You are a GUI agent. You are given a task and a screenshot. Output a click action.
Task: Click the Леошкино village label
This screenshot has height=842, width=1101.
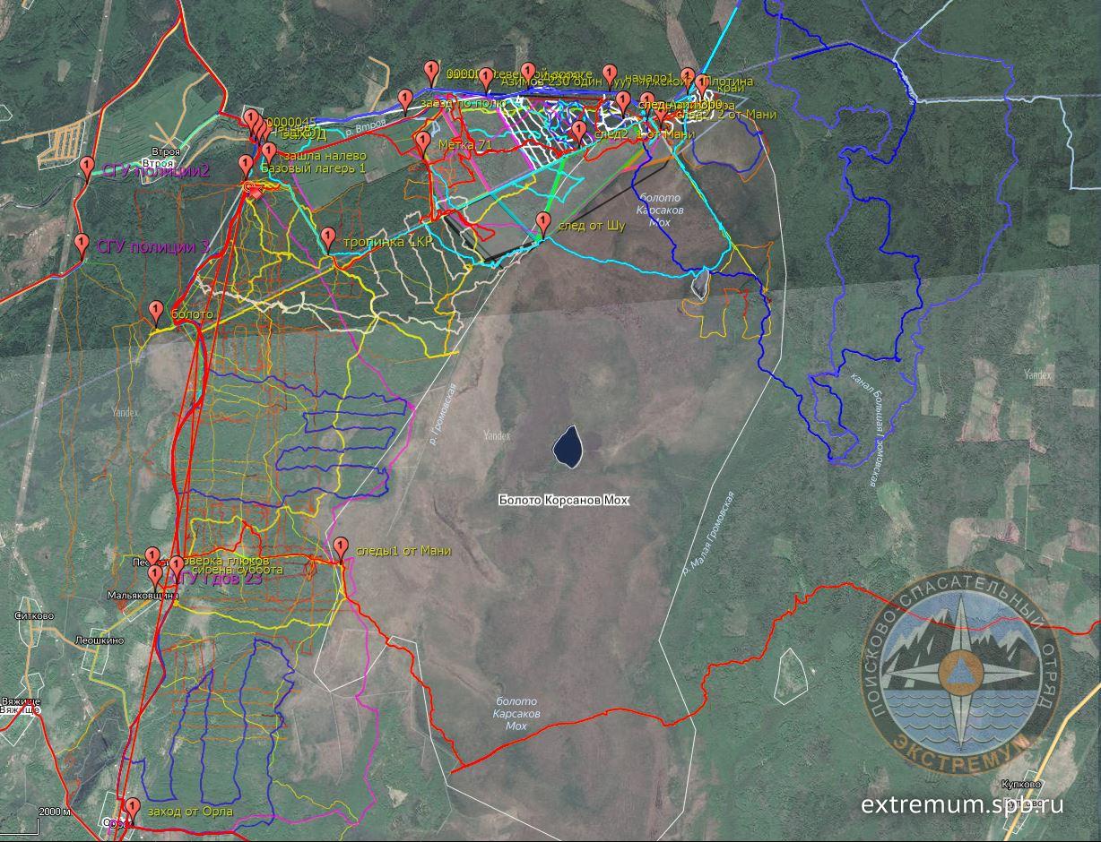[100, 641]
